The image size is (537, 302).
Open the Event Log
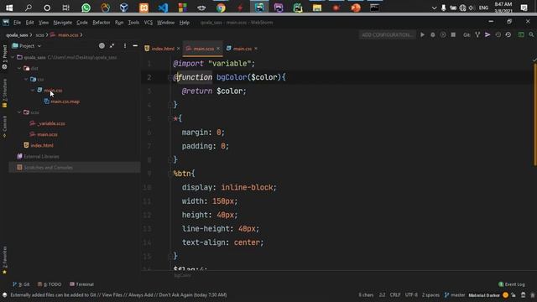pos(512,284)
